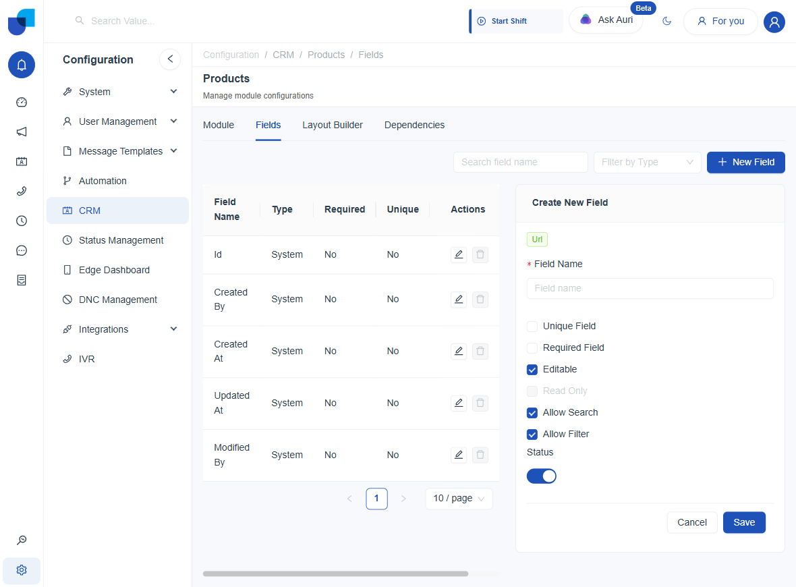This screenshot has height=587, width=796.
Task: Expand the Message Templates section
Action: tap(117, 151)
